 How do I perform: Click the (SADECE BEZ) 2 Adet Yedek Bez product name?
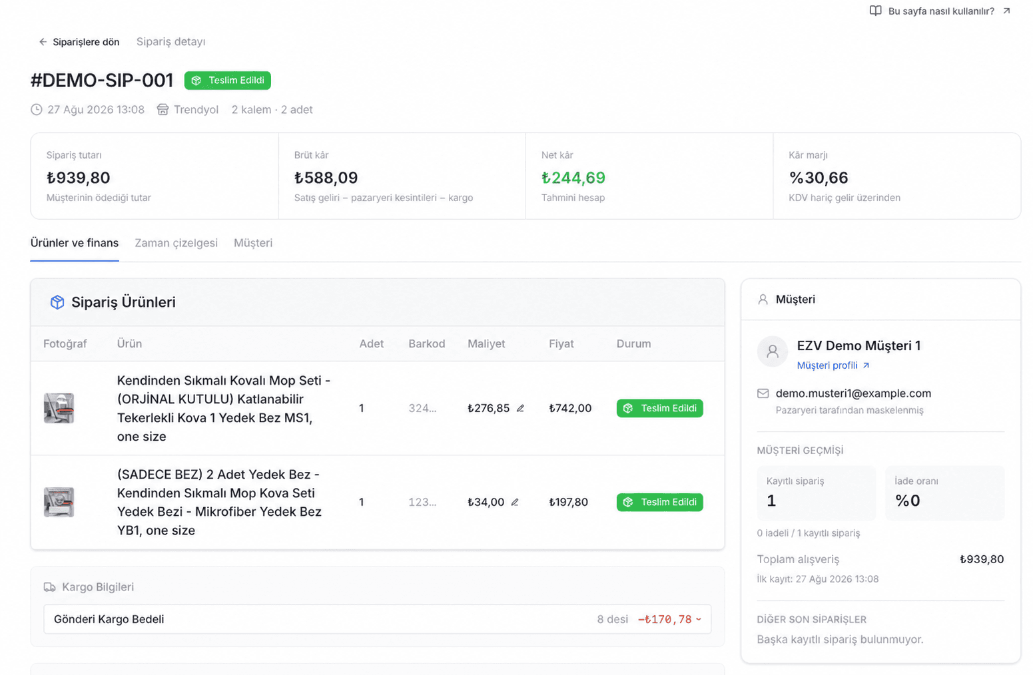[220, 503]
